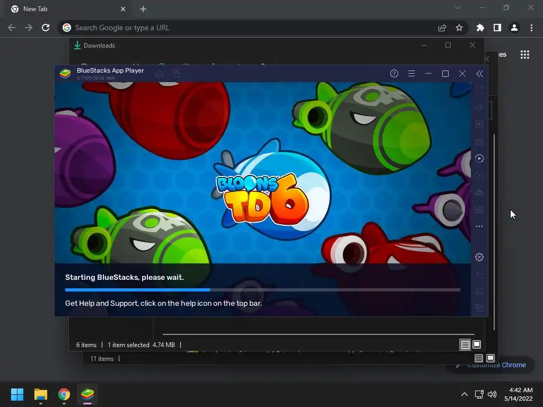The width and height of the screenshot is (543, 407).
Task: Click '11 items' status text
Action: pyautogui.click(x=102, y=359)
